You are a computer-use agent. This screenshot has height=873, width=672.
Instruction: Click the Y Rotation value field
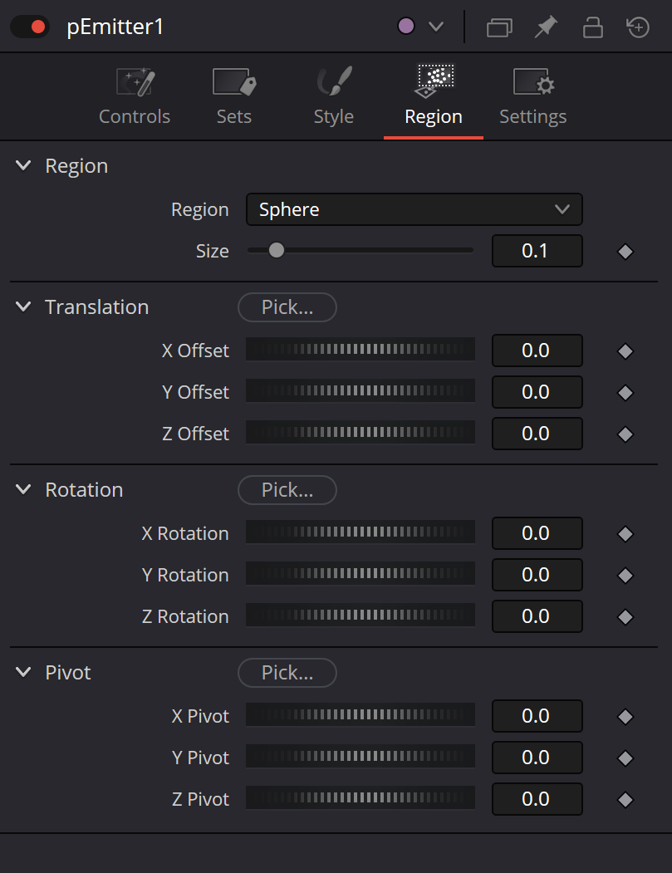(537, 575)
